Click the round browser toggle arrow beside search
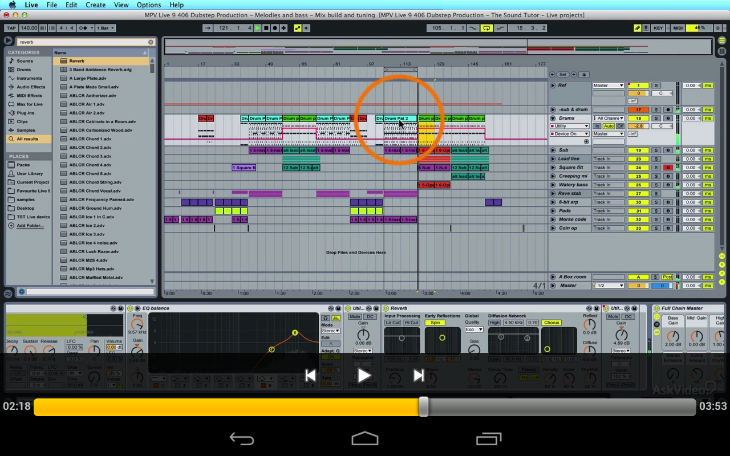The width and height of the screenshot is (730, 456). tap(8, 41)
